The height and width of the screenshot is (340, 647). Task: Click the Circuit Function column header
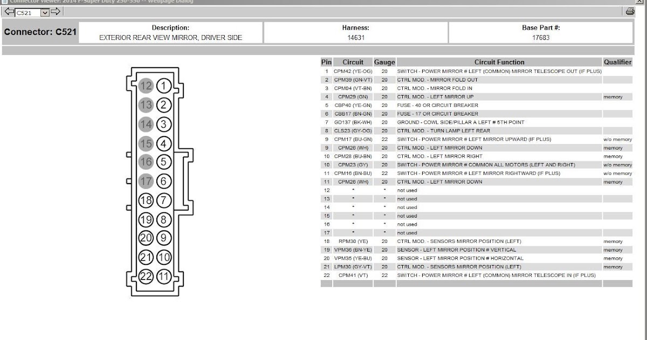click(x=499, y=63)
